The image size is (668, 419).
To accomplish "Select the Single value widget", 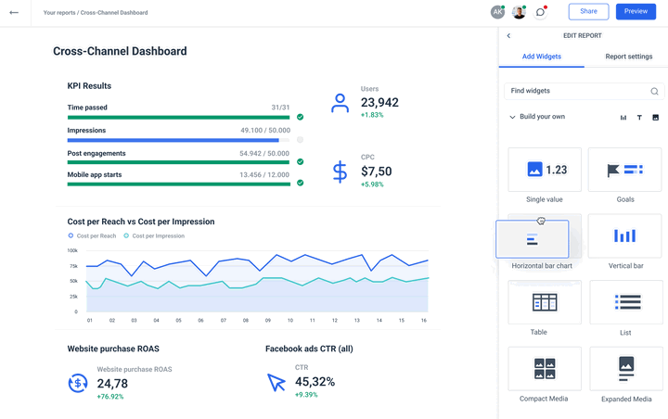I will (x=545, y=170).
